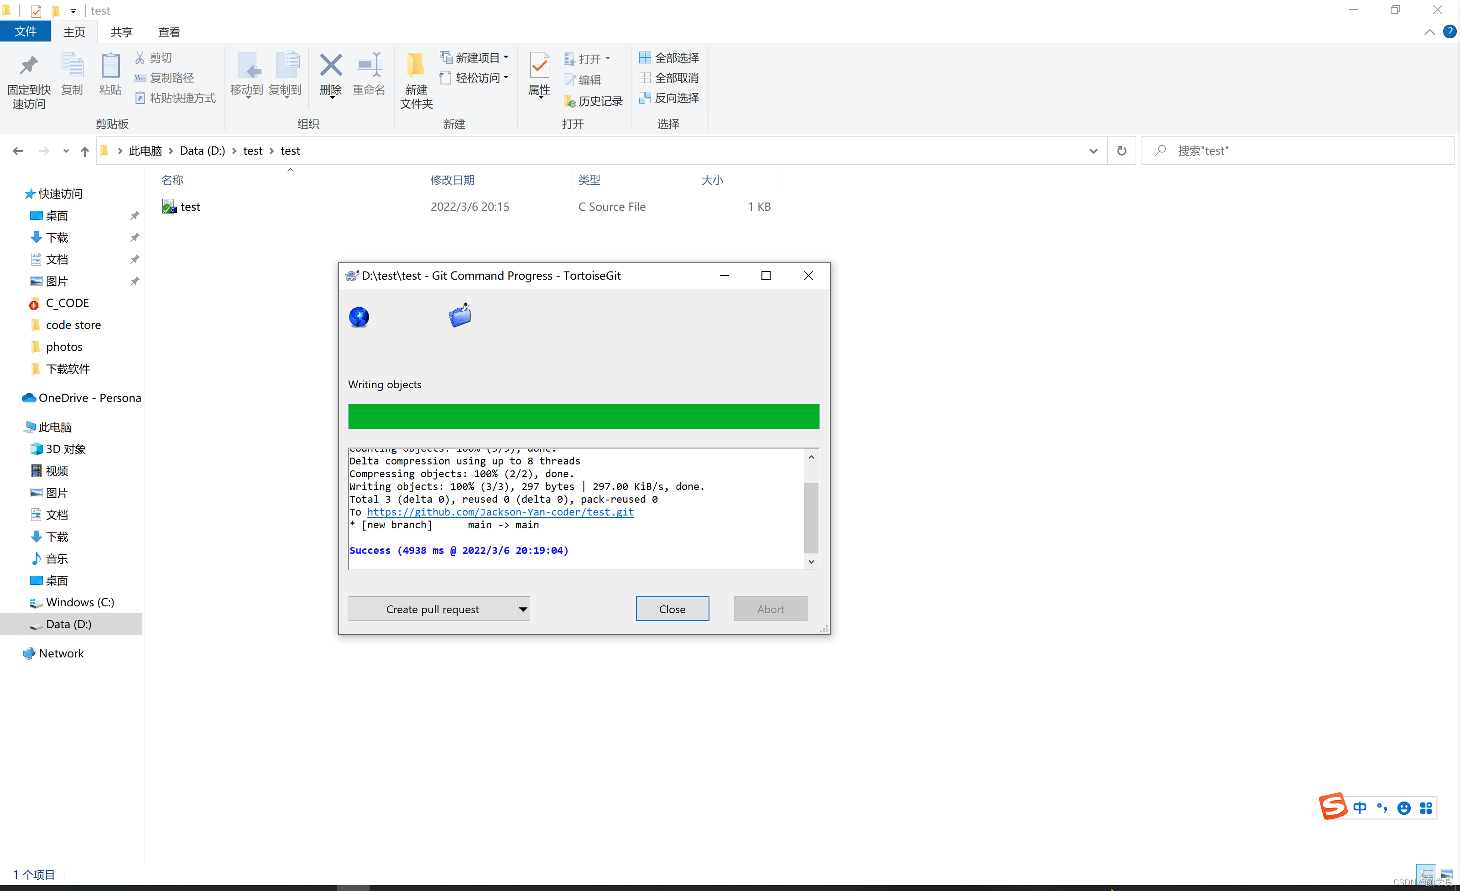
Task: Click the Delete (删除) ribbon icon
Action: [x=331, y=66]
